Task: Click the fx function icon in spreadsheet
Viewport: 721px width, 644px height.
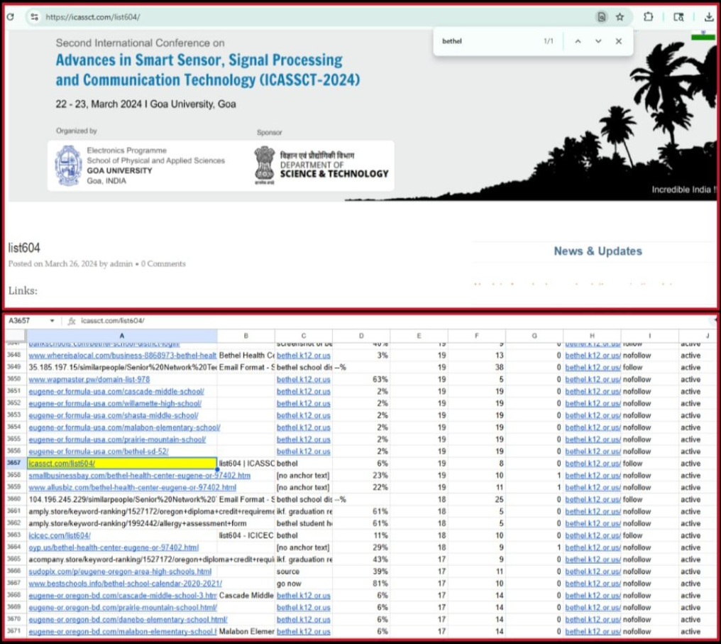Action: (71, 321)
